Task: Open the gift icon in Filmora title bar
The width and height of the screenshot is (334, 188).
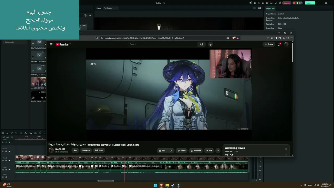Action: click(x=250, y=3)
